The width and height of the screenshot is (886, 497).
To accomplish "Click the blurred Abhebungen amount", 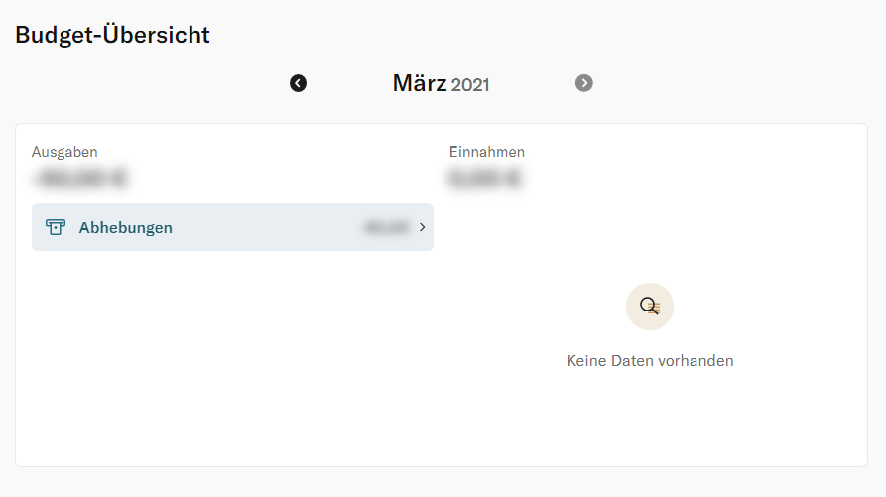I will 387,227.
